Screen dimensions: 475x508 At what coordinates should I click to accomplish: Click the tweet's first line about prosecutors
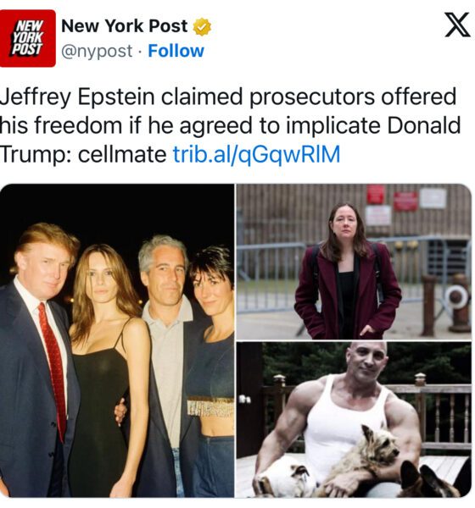point(228,97)
